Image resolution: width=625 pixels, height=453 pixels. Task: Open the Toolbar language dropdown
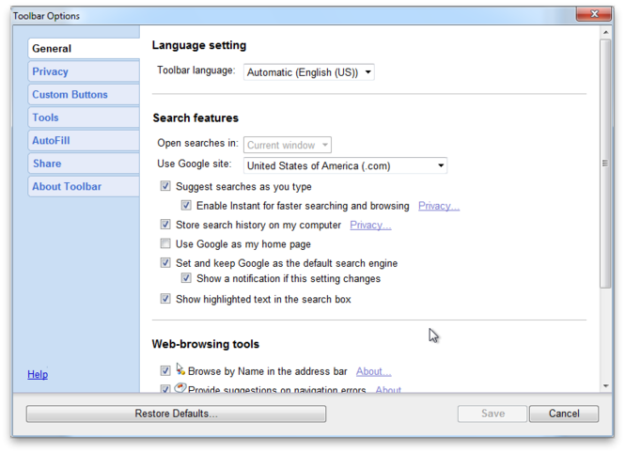click(x=309, y=72)
